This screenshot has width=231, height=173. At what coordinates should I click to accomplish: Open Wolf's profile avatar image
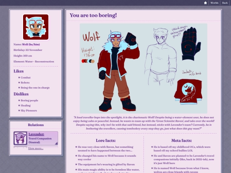coord(36,27)
